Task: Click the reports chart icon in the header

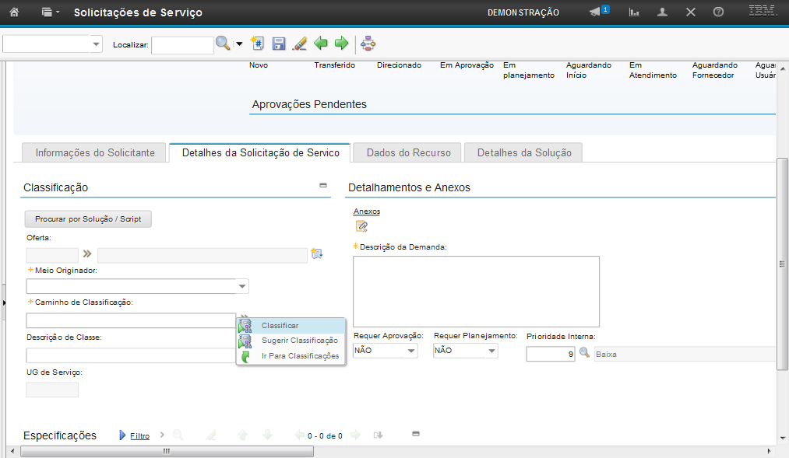Action: [635, 12]
